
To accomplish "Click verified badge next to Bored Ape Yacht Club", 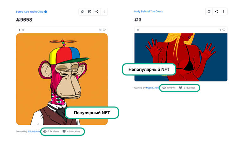I will (x=46, y=12).
